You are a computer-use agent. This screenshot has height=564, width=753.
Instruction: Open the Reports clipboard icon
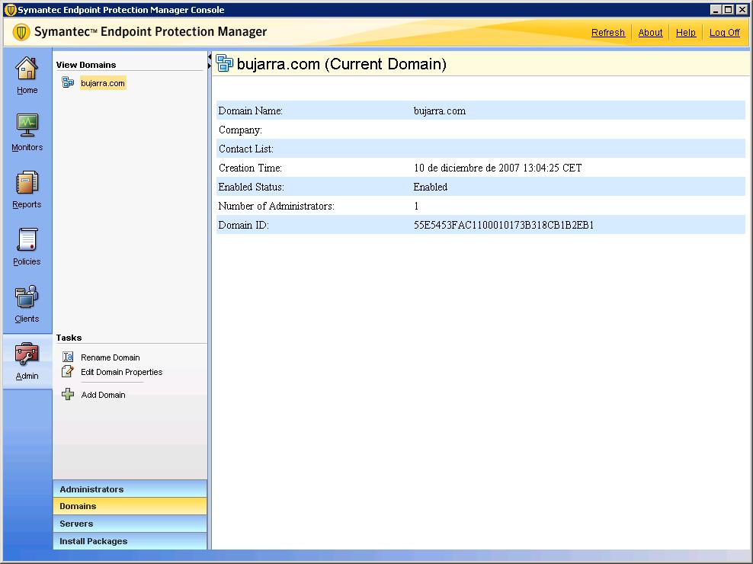point(27,183)
